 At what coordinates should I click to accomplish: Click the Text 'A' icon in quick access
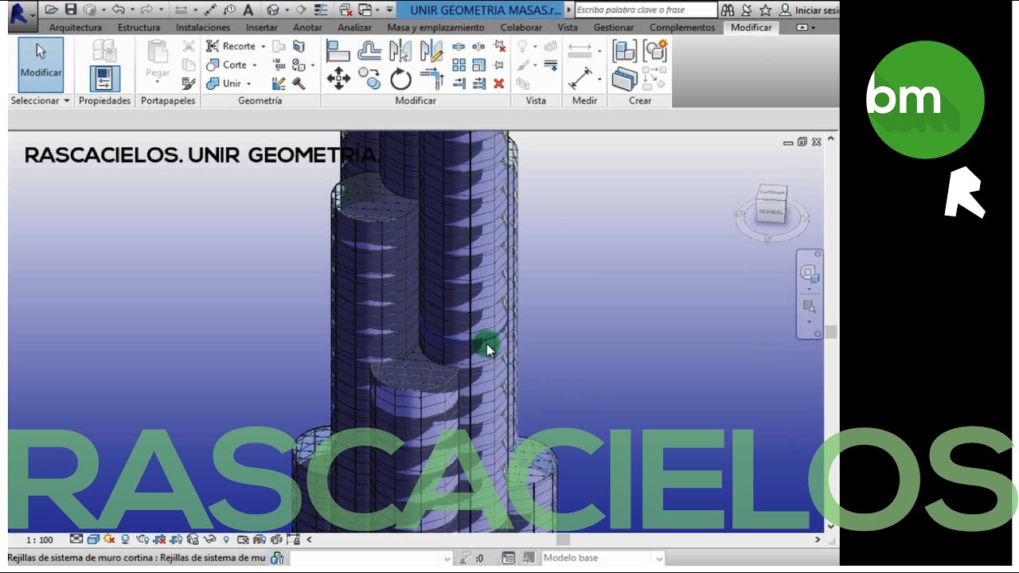[x=248, y=10]
